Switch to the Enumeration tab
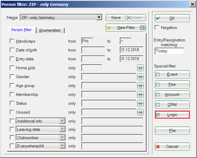The width and height of the screenshot is (197, 158). pyautogui.click(x=50, y=30)
